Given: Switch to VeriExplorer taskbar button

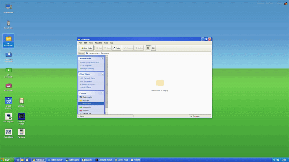Looking at the screenshot, I should point(39,160).
